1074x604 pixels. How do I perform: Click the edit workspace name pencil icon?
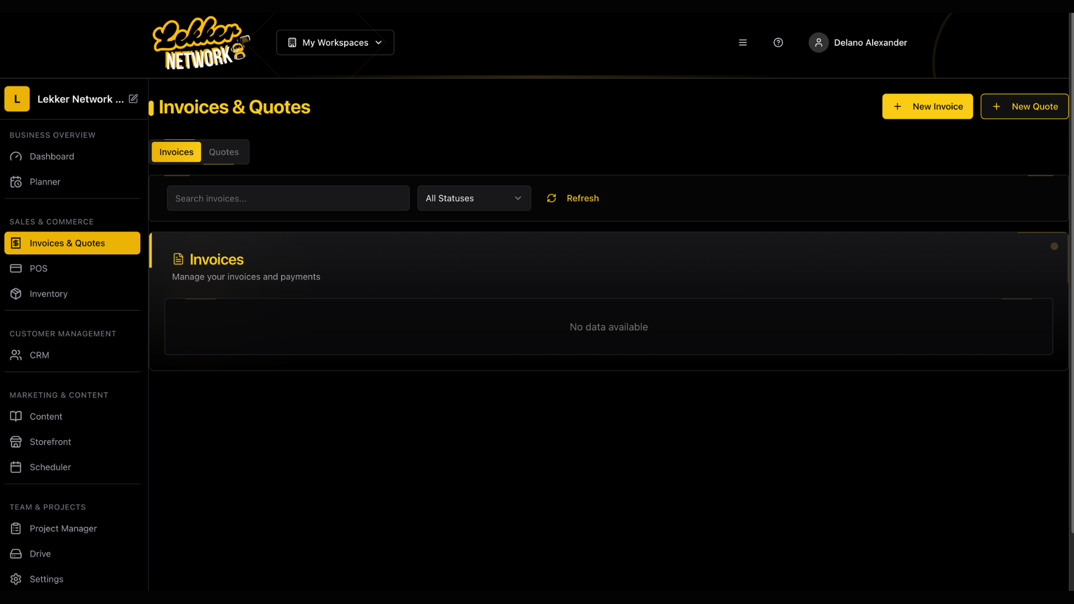pos(133,98)
